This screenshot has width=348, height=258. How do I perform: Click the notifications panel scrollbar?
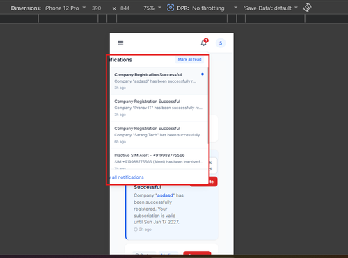click(208, 106)
